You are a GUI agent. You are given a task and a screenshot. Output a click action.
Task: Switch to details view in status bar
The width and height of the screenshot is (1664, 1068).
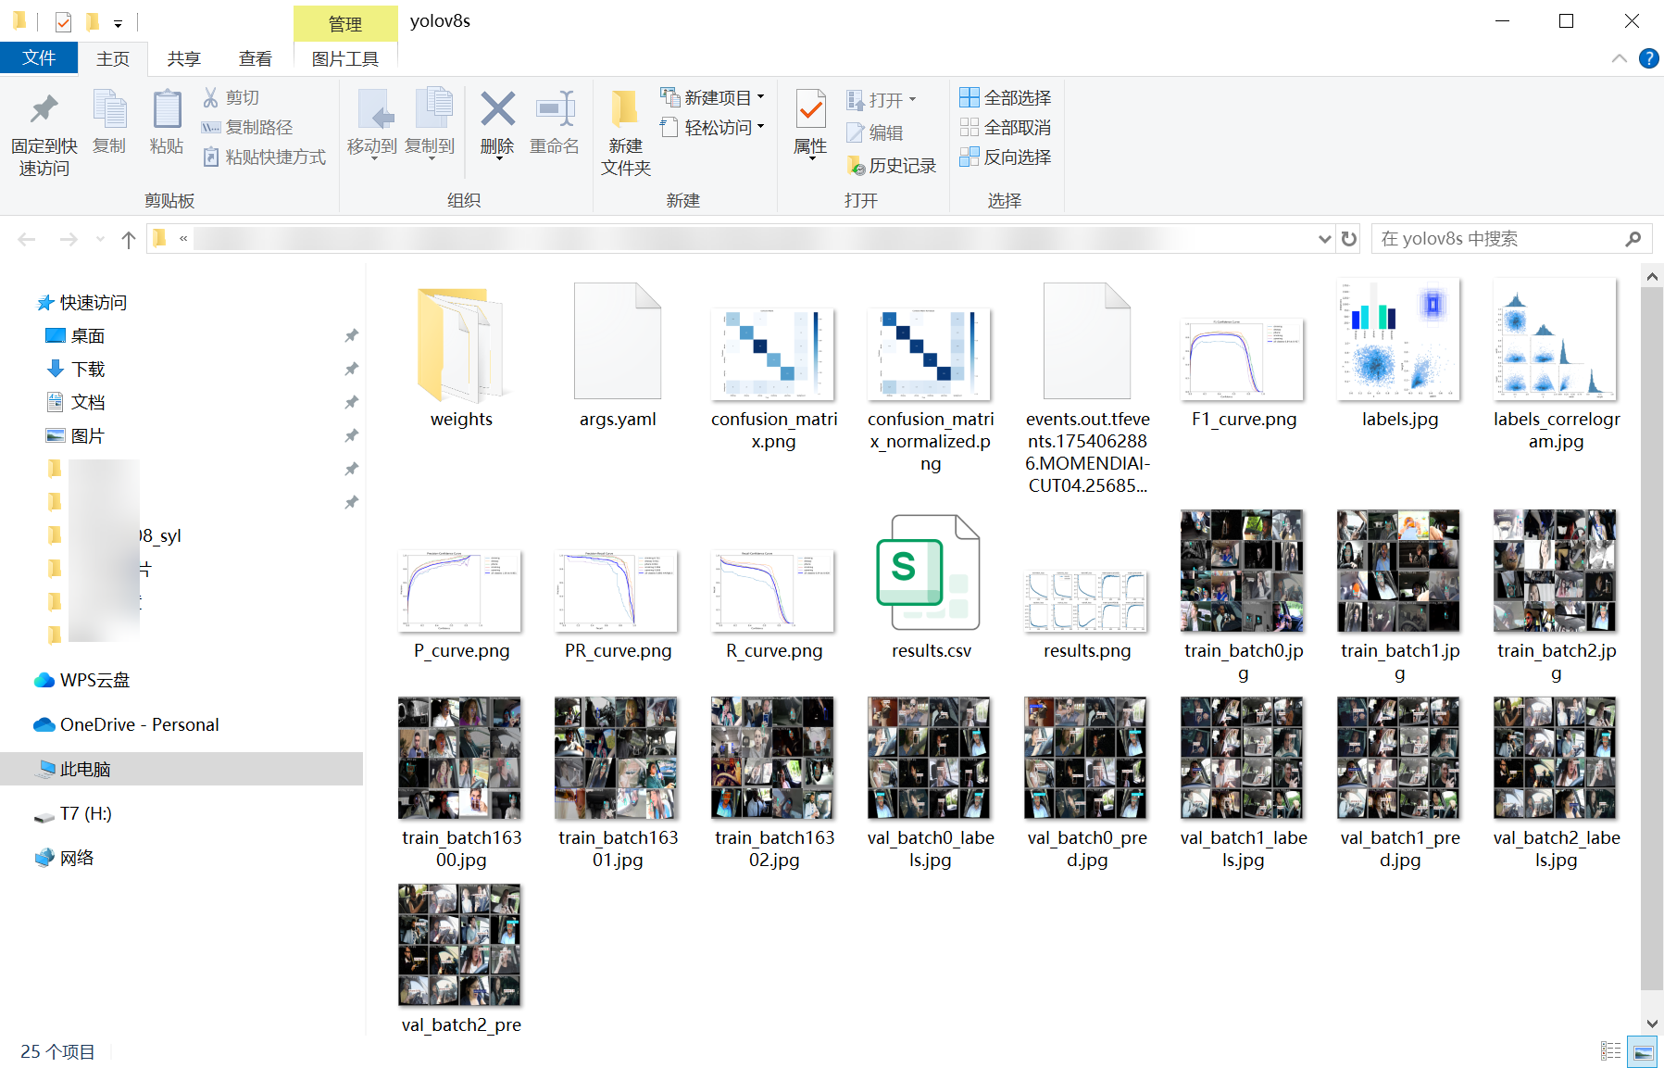click(1610, 1051)
